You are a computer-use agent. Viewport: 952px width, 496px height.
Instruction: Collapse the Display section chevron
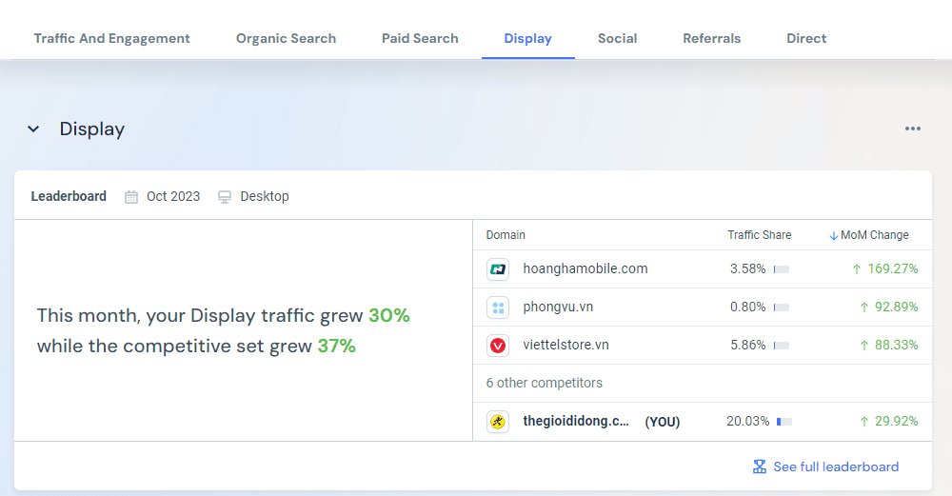pos(33,129)
